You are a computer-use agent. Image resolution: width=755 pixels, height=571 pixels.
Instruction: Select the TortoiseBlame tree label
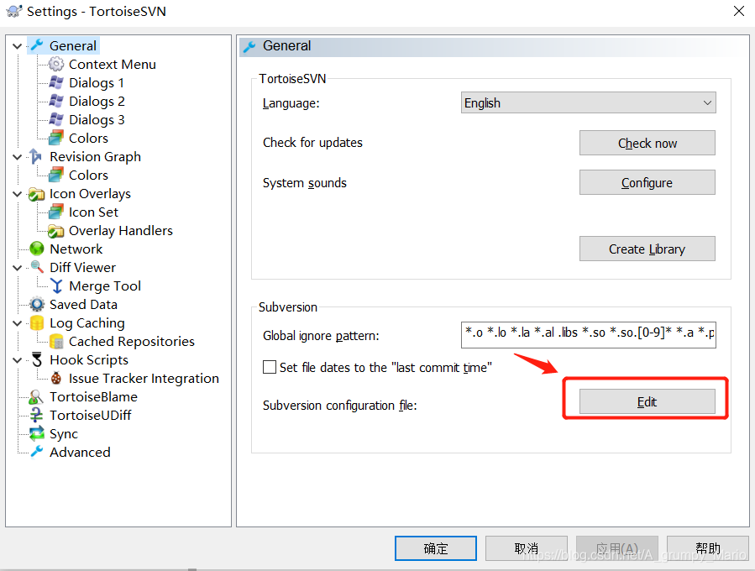(x=93, y=396)
